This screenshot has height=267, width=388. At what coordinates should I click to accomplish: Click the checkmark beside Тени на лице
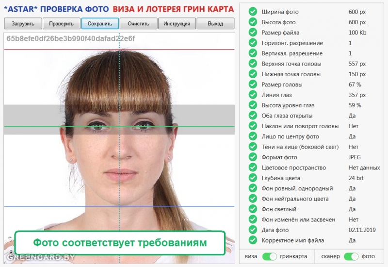tap(253, 147)
